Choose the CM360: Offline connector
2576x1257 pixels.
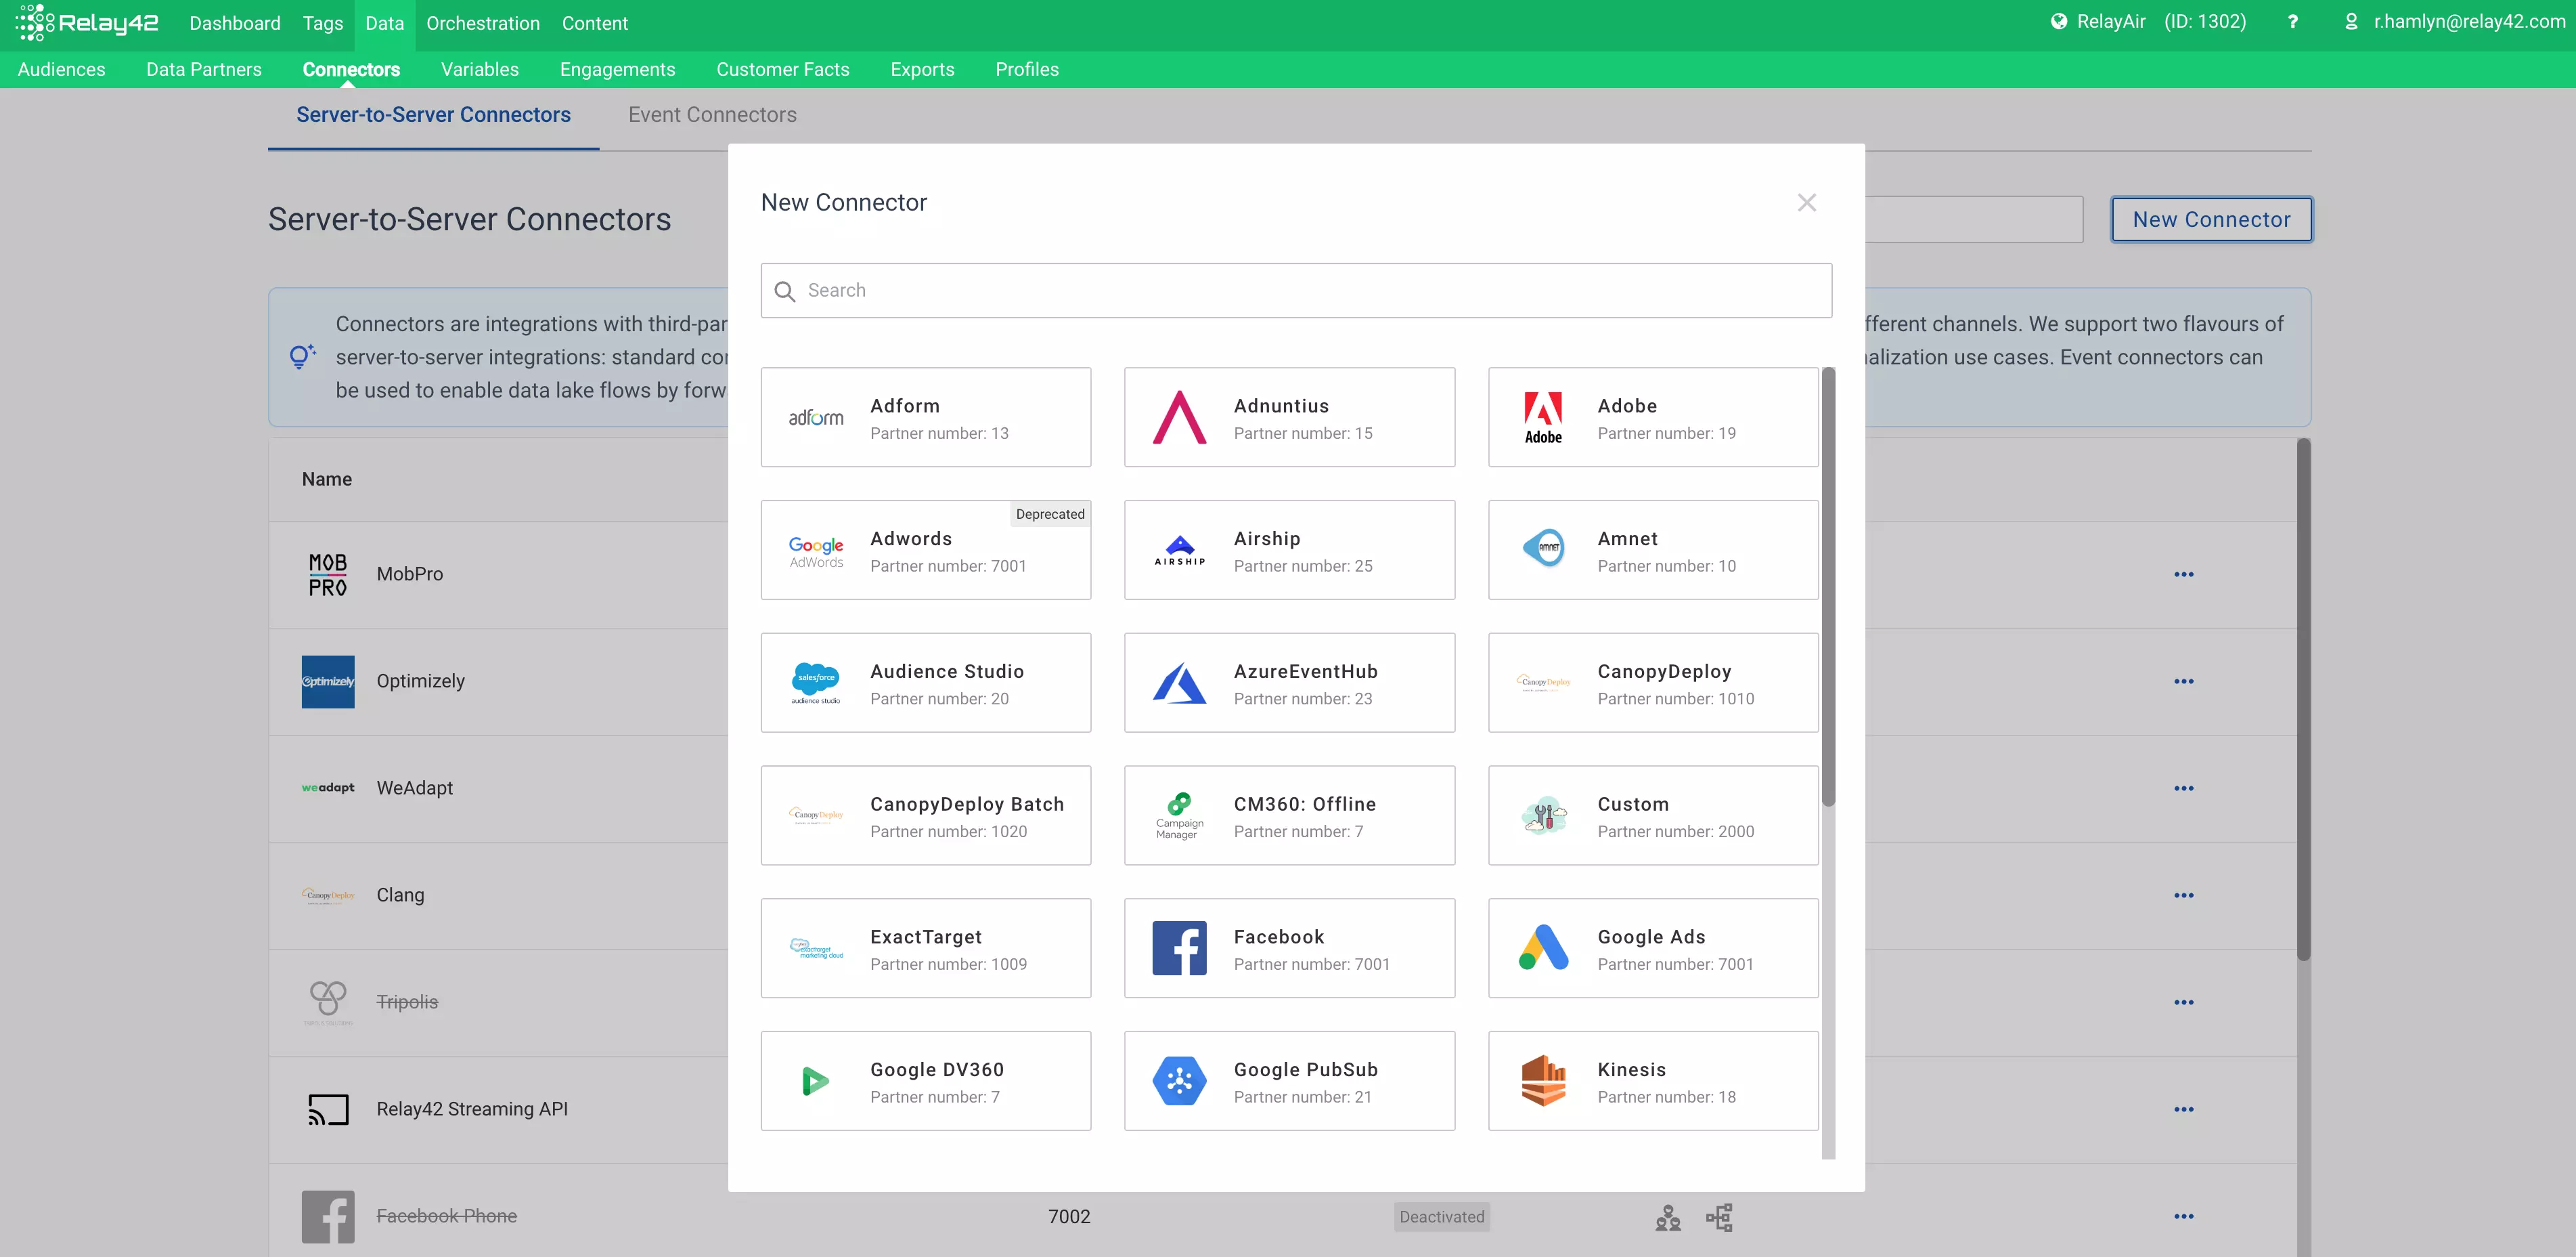tap(1289, 815)
